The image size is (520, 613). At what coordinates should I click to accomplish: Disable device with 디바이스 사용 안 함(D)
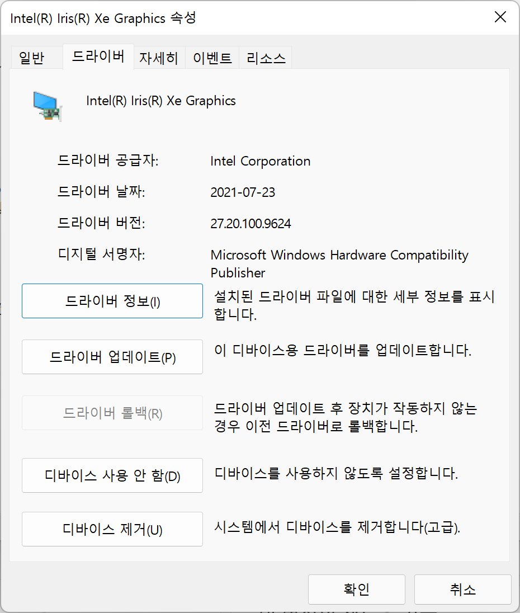coord(112,475)
